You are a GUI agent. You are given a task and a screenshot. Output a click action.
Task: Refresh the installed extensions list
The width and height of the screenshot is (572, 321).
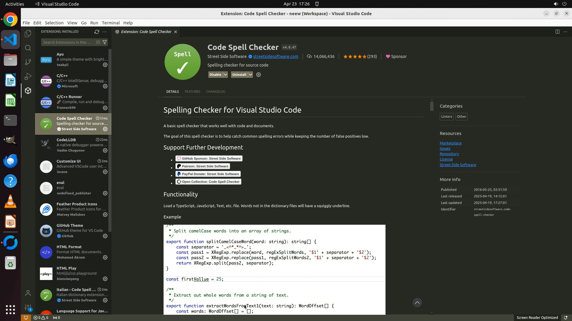[97, 32]
